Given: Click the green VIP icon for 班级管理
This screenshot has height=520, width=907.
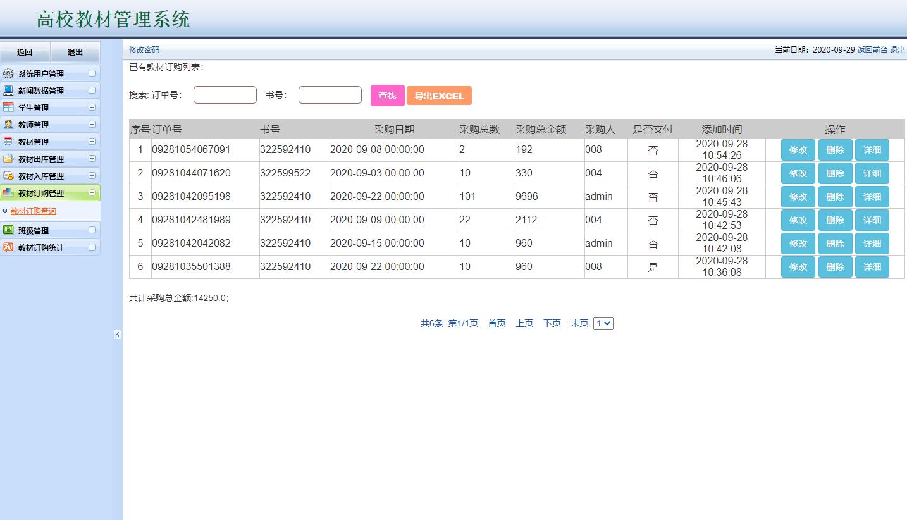Looking at the screenshot, I should click(8, 230).
